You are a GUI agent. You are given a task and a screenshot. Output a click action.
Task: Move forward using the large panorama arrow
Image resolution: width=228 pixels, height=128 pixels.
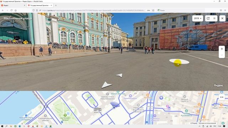click(107, 85)
